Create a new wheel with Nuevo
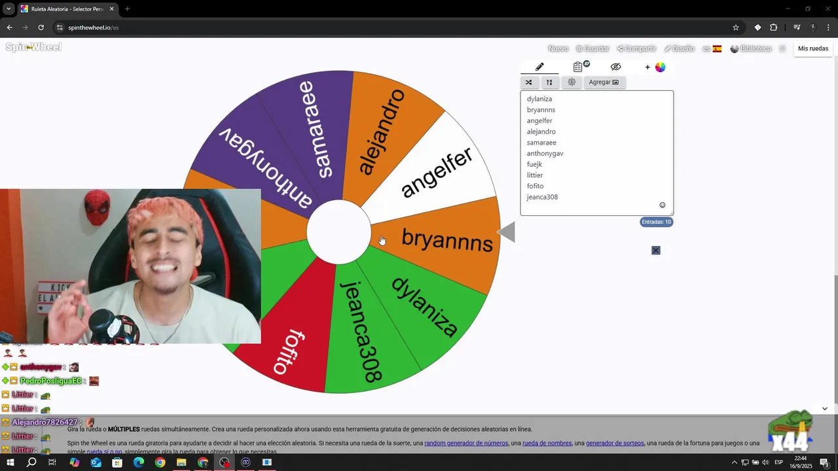The height and width of the screenshot is (471, 838). pyautogui.click(x=558, y=48)
